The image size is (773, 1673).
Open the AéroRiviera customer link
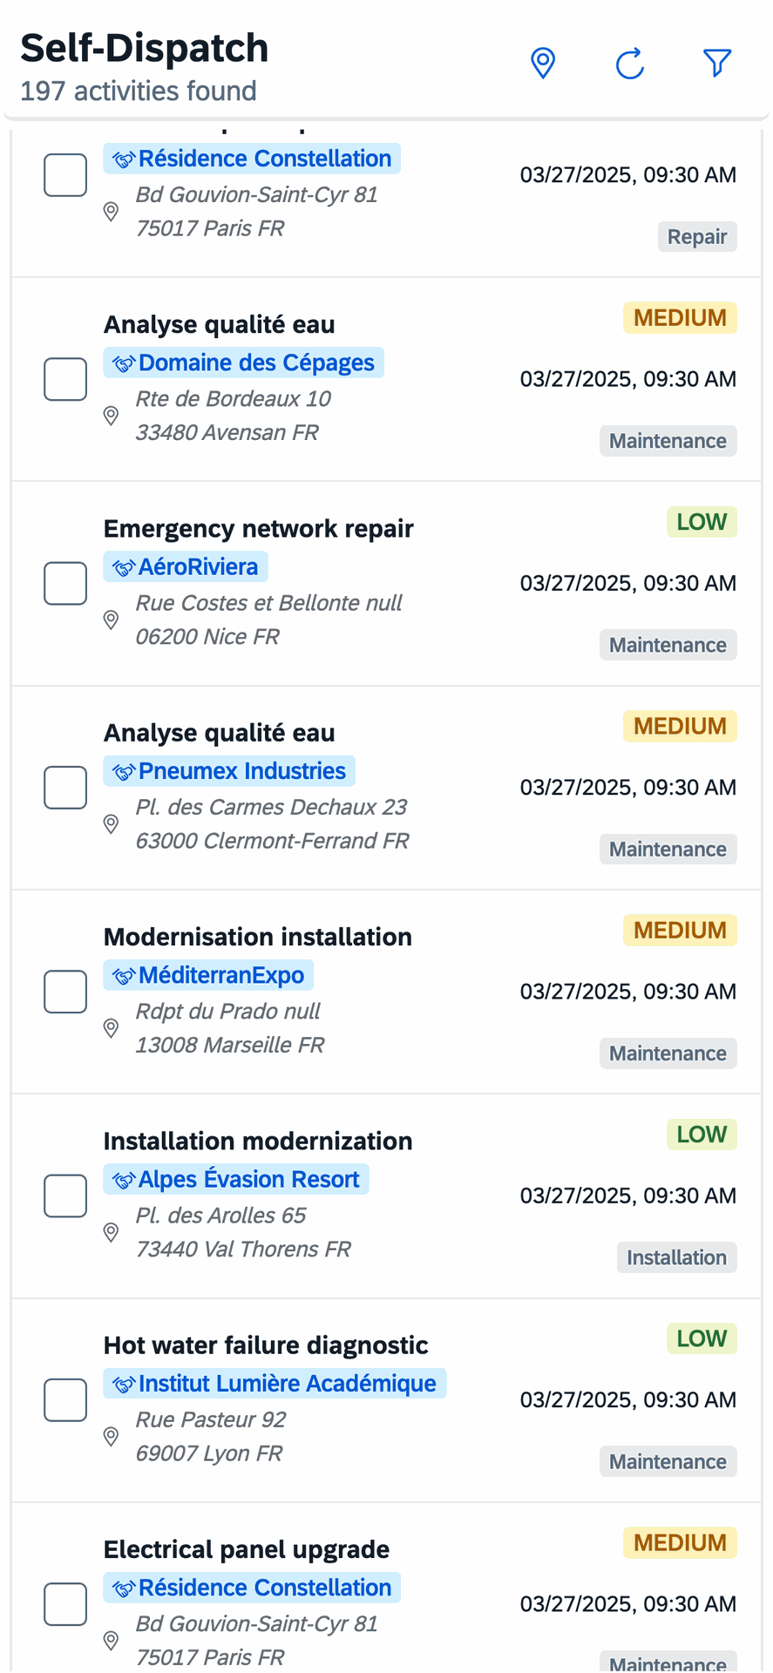pyautogui.click(x=197, y=567)
